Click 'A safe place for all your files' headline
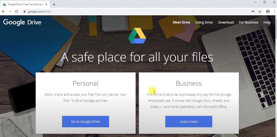 coord(137,57)
